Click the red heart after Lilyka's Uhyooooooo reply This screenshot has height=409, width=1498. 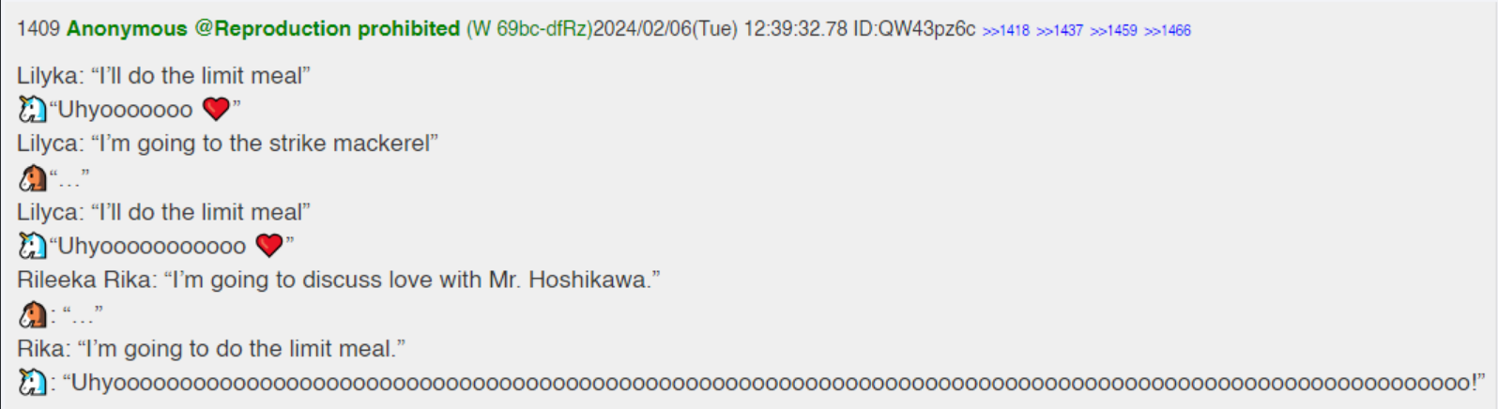[x=216, y=110]
